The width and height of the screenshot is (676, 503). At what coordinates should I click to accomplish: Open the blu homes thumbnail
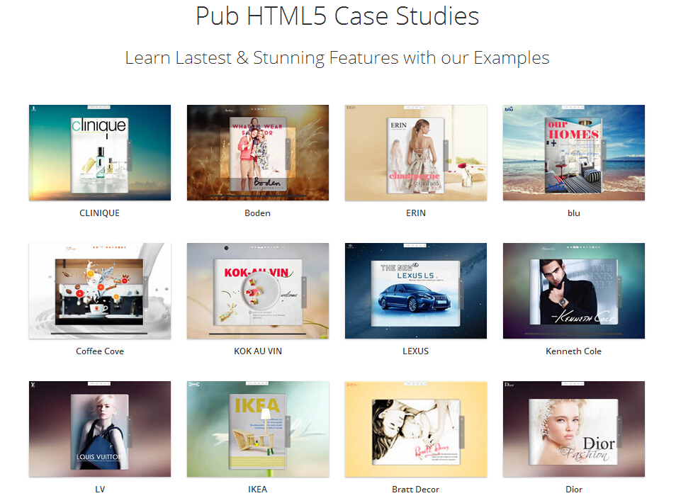click(x=574, y=152)
